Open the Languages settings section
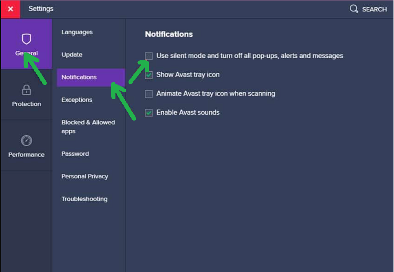Image resolution: width=394 pixels, height=272 pixels. pos(77,32)
